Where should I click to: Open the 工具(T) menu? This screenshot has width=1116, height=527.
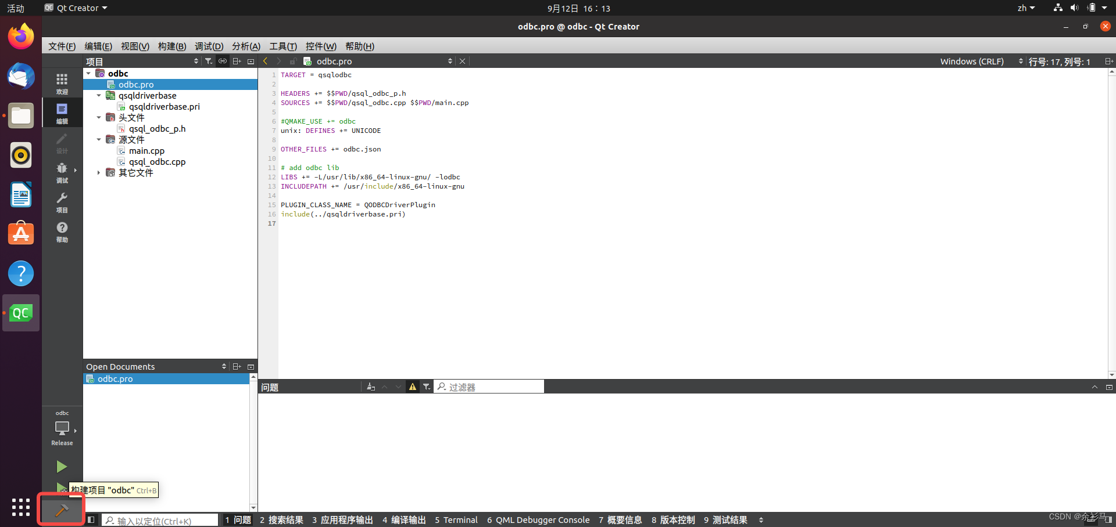(x=283, y=46)
